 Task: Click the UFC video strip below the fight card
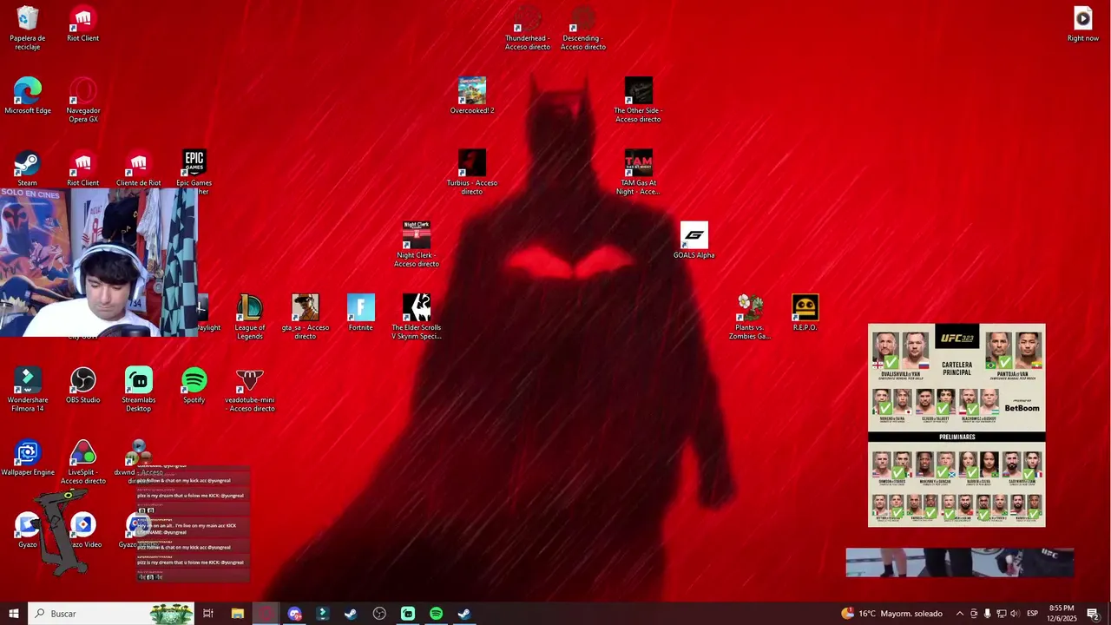[960, 562]
